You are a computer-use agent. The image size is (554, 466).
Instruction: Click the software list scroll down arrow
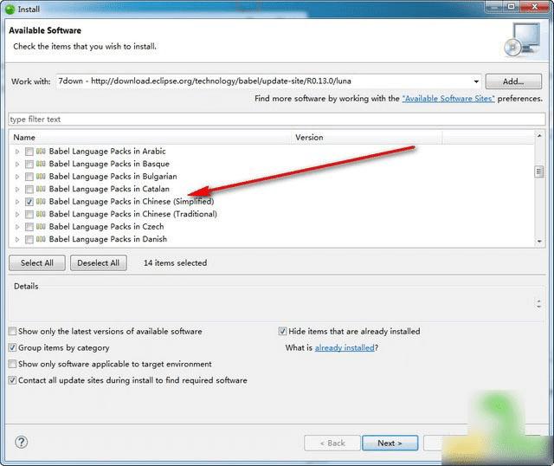539,242
